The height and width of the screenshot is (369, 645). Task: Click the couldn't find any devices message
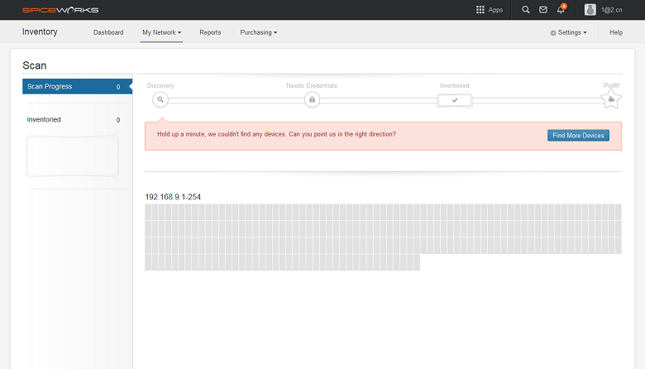(x=276, y=134)
